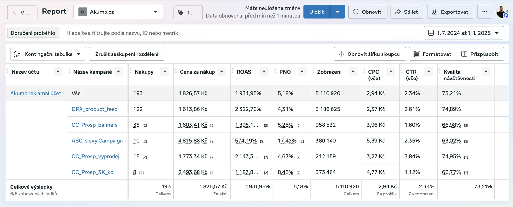Open ROAS column menu arrow
The width and height of the screenshot is (513, 207).
pyautogui.click(x=264, y=72)
